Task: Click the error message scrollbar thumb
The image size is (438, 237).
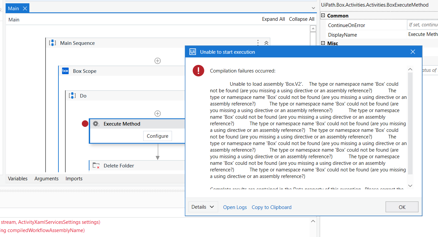Action: click(410, 123)
